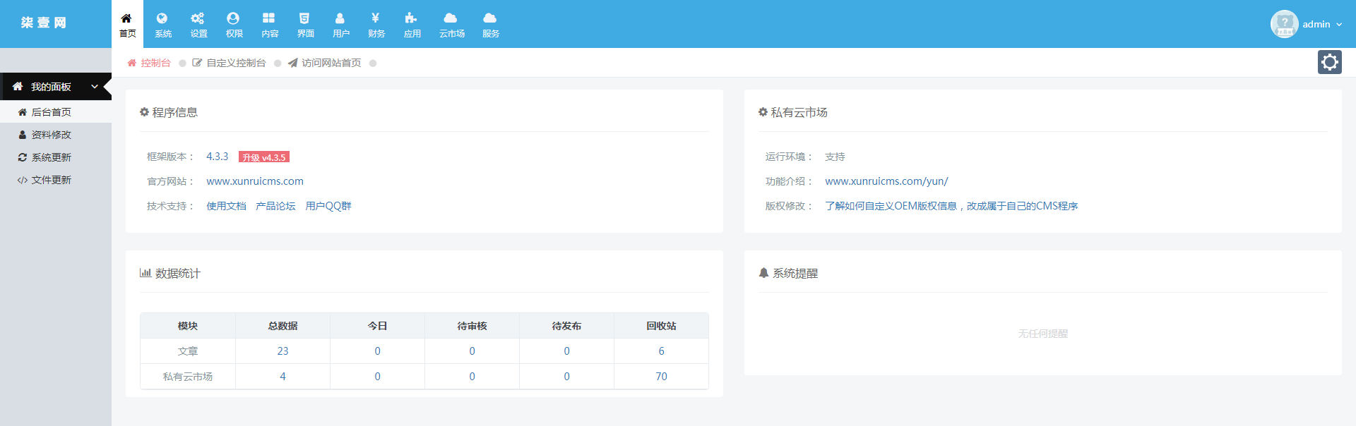Image resolution: width=1356 pixels, height=426 pixels.
Task: Click the code icon beside 文件更新
Action: (23, 180)
